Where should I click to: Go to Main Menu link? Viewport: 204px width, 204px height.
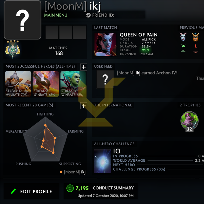pos(56,15)
